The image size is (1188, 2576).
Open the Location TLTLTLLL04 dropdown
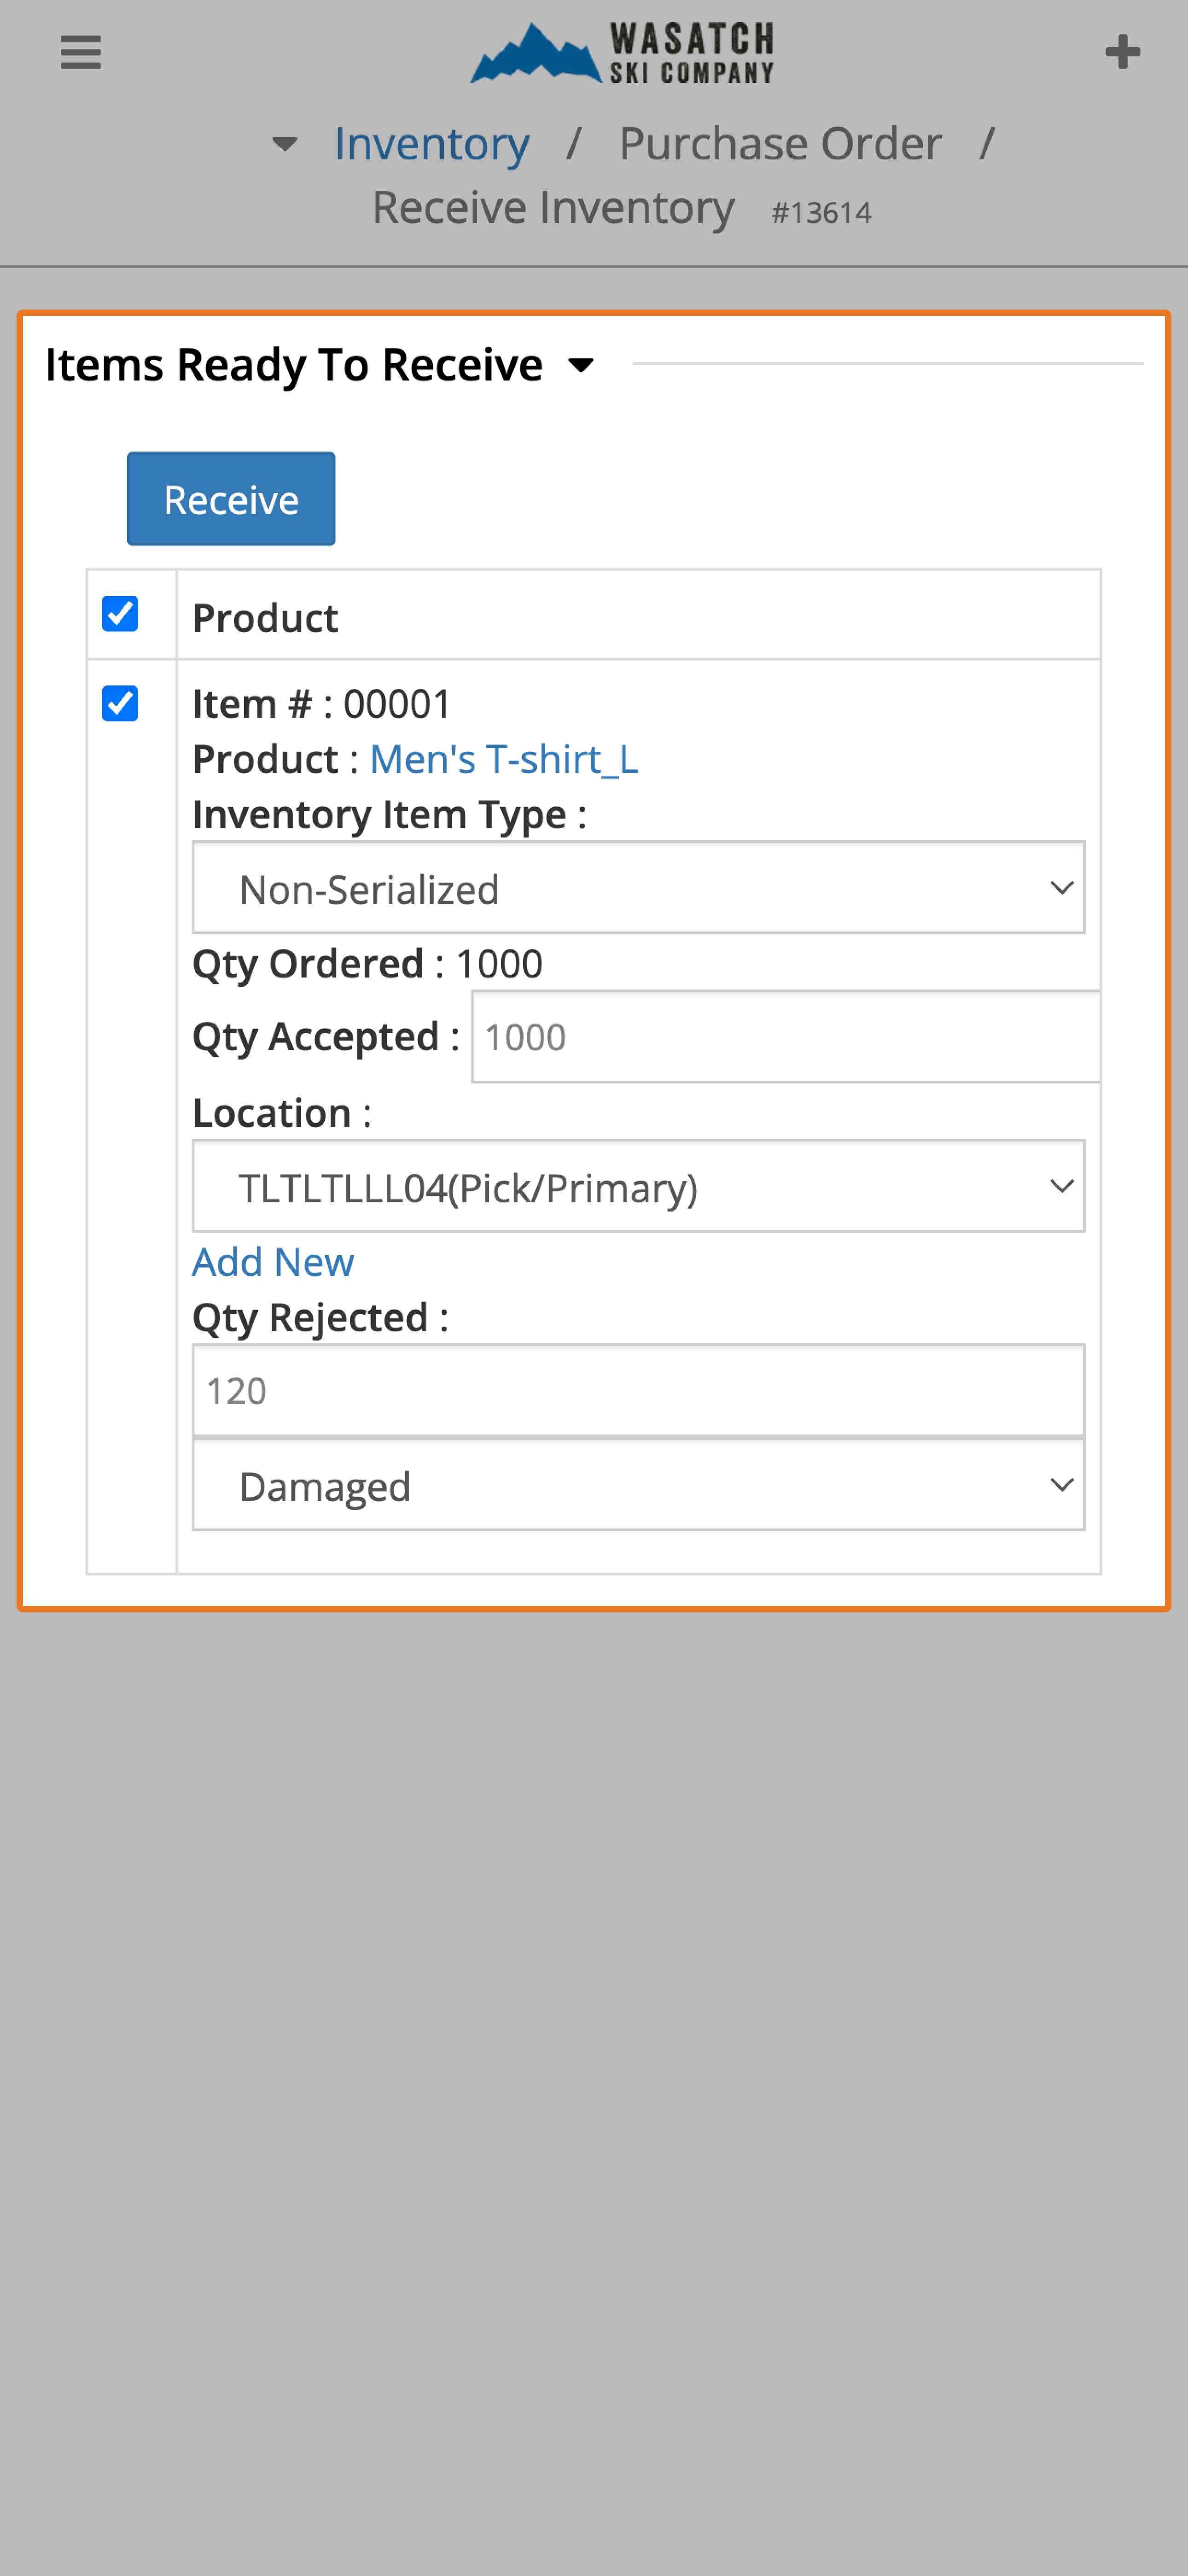point(639,1186)
